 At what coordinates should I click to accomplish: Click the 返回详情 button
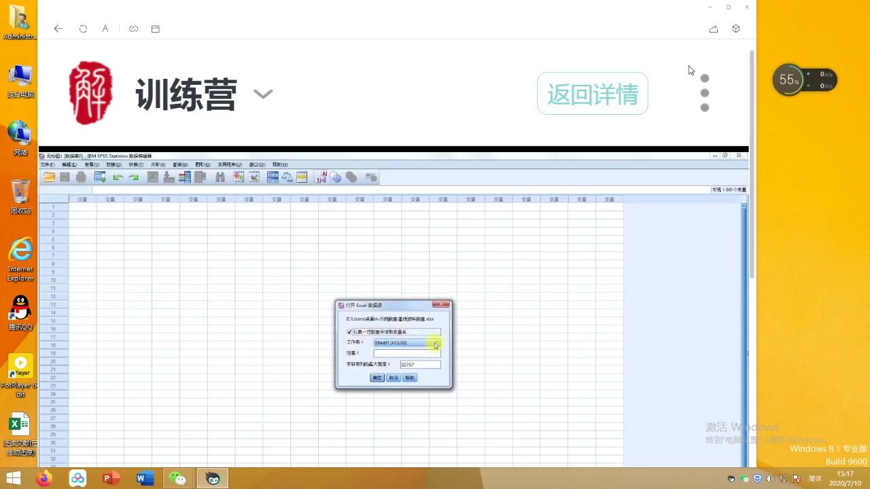click(593, 93)
